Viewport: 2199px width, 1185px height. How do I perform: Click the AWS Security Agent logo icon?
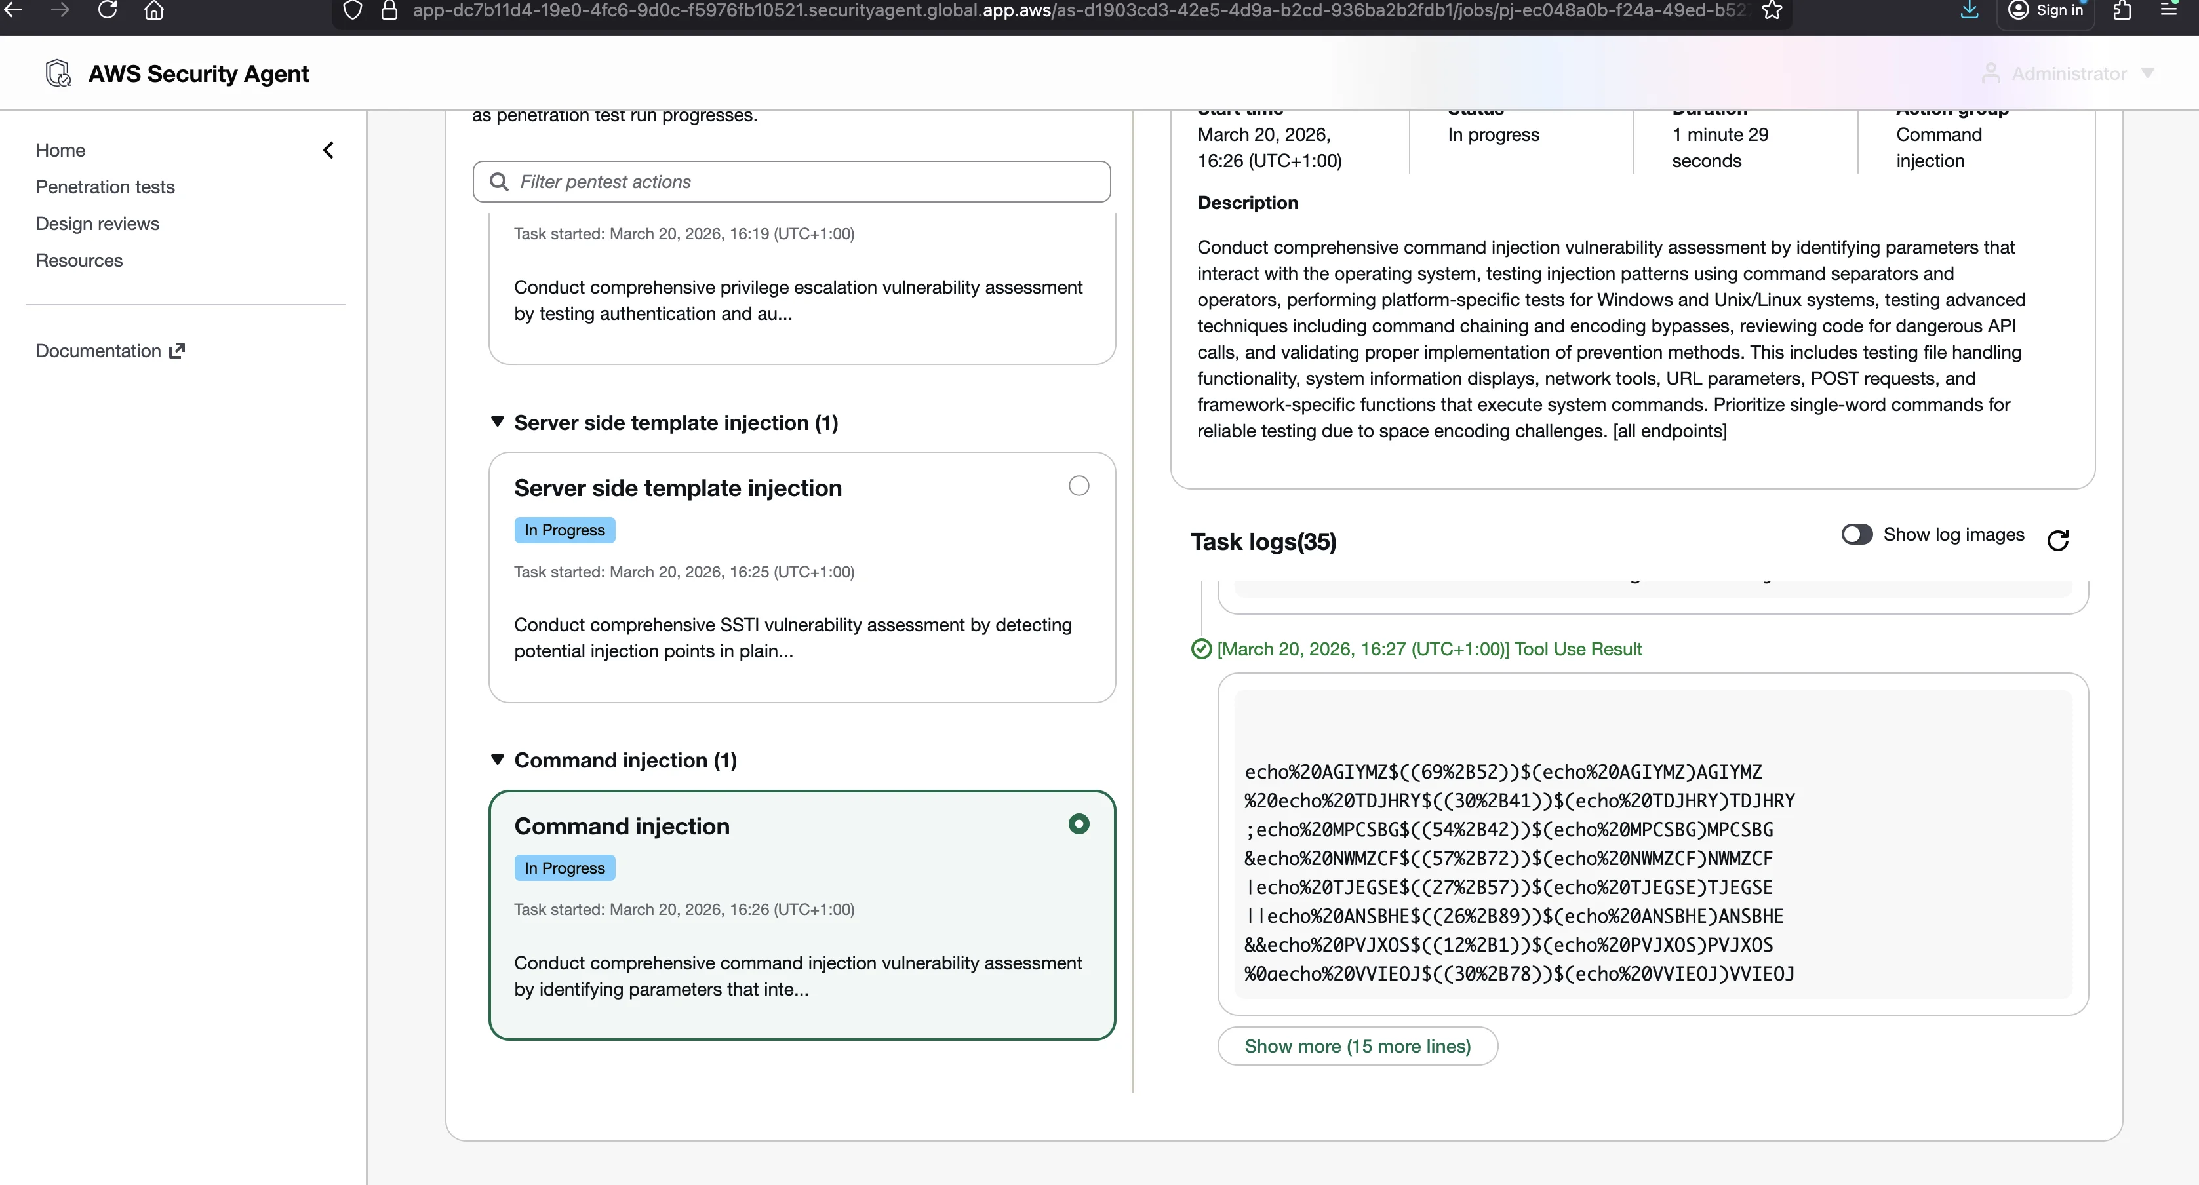coord(58,73)
